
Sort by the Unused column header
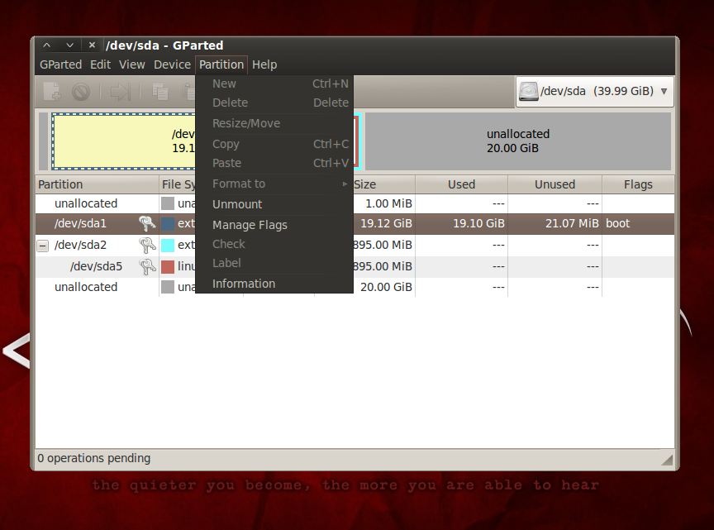point(555,184)
